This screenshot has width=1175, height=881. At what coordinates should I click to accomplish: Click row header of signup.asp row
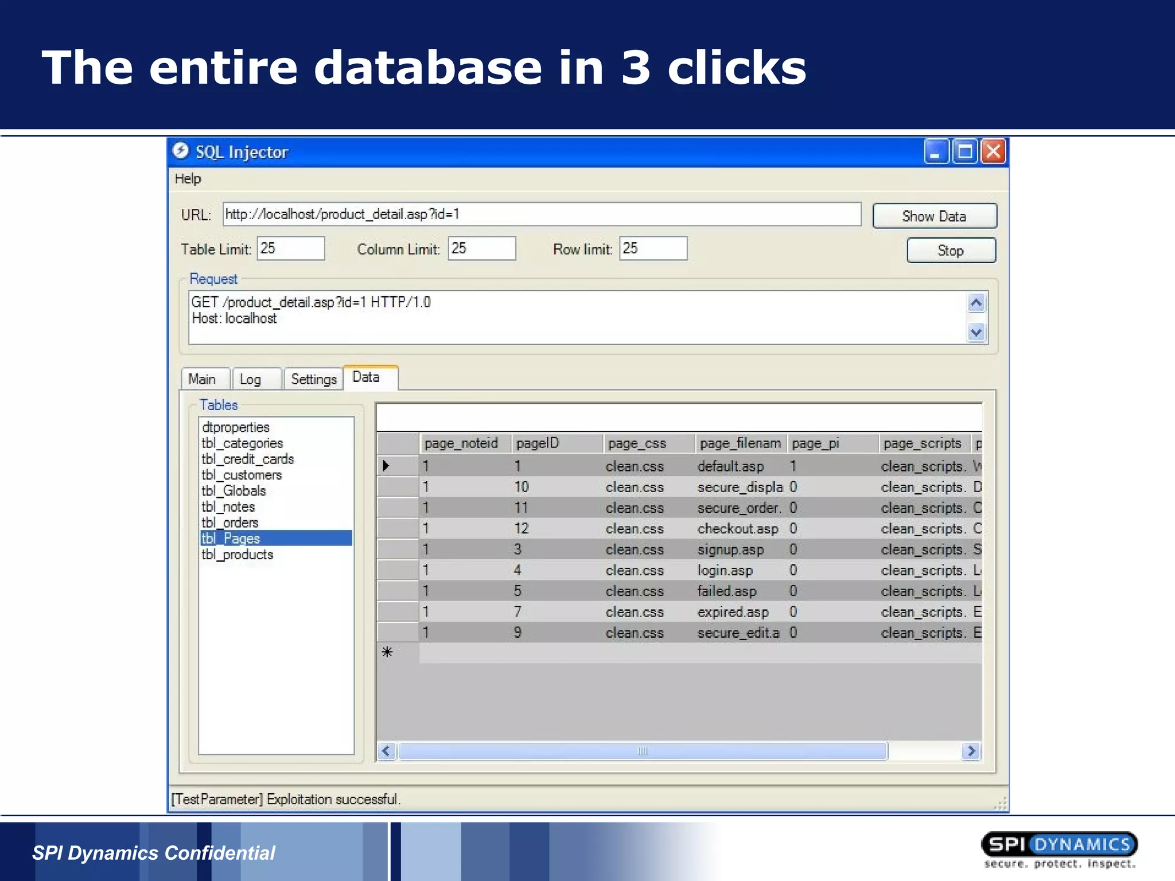398,549
